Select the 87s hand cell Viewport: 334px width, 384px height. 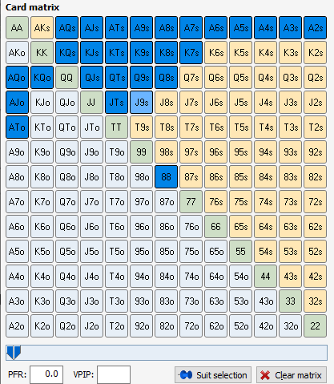pos(191,177)
